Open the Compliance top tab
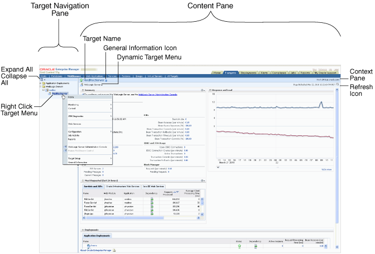Image resolution: width=375 pixels, height=254 pixels. [279, 73]
